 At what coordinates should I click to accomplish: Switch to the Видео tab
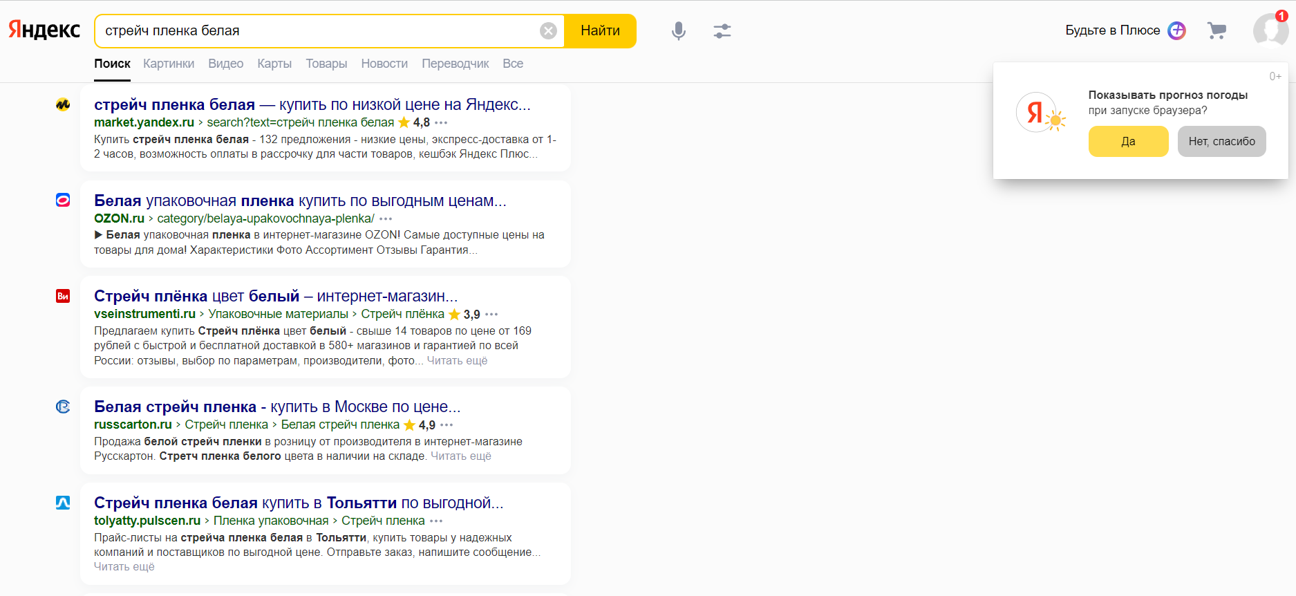click(226, 64)
